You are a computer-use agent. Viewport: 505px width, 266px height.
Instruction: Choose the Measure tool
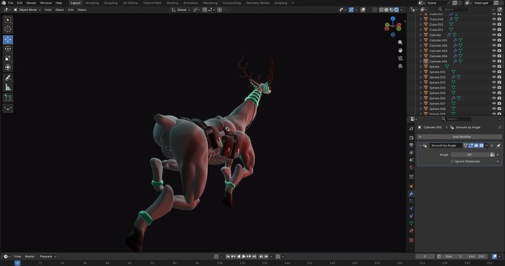8,87
